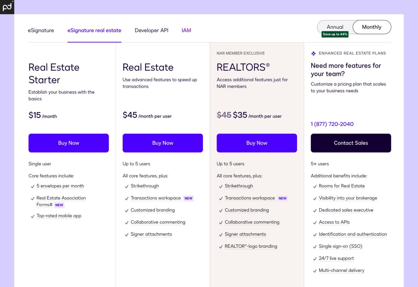Click the checkmark next to Strikethrough feature
This screenshot has width=418, height=287.
tap(127, 186)
